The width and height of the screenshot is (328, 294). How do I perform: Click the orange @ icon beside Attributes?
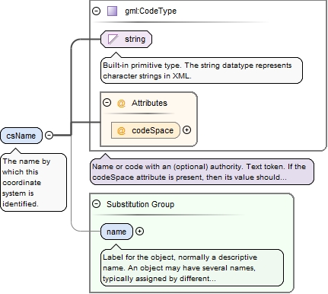tap(121, 103)
